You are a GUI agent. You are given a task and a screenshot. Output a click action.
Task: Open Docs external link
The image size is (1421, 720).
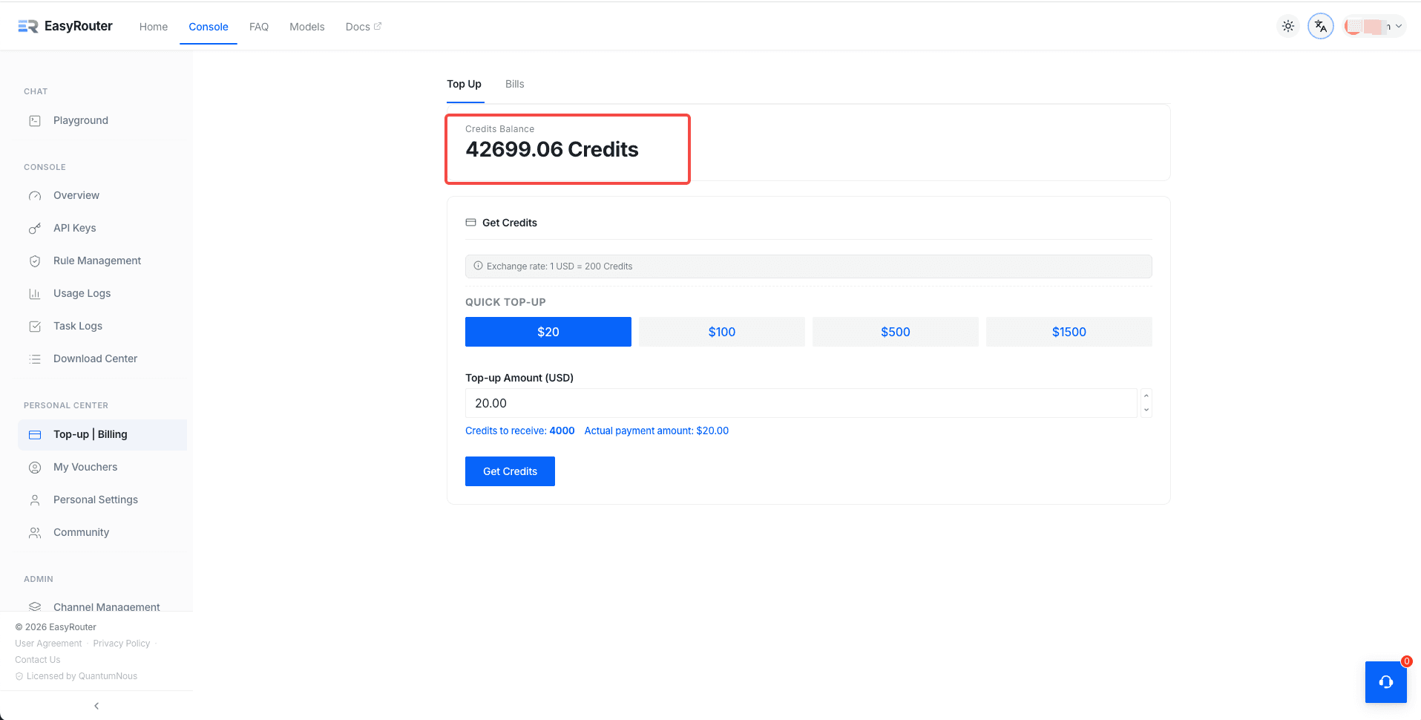click(x=364, y=27)
